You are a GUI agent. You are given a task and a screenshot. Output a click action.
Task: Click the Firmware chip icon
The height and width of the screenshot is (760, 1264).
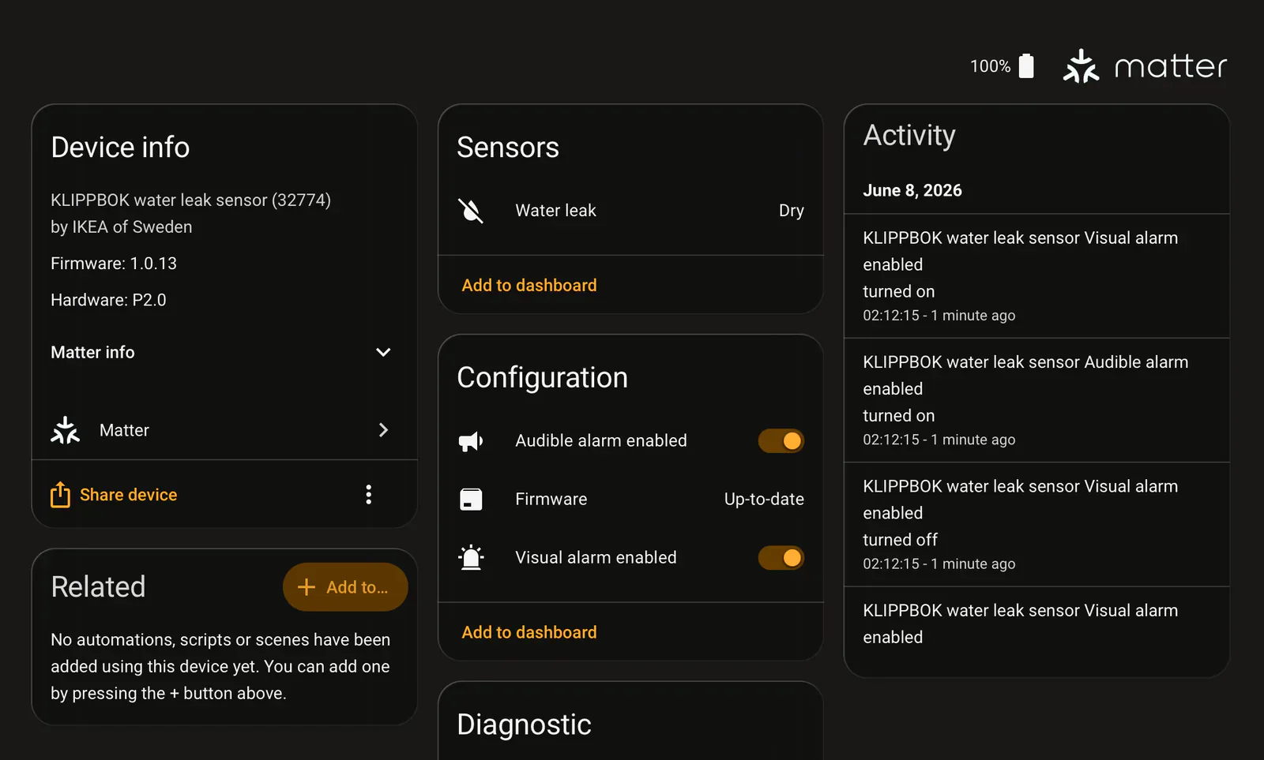(471, 500)
